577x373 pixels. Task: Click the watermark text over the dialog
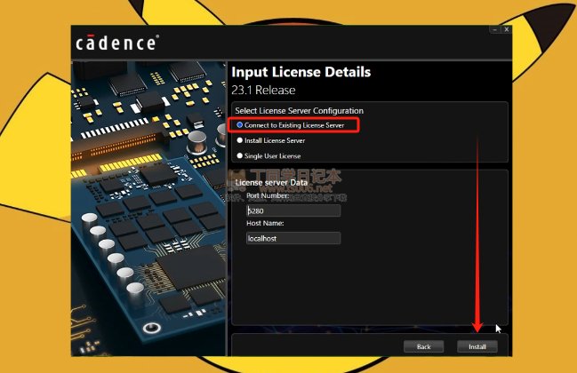[x=293, y=187]
